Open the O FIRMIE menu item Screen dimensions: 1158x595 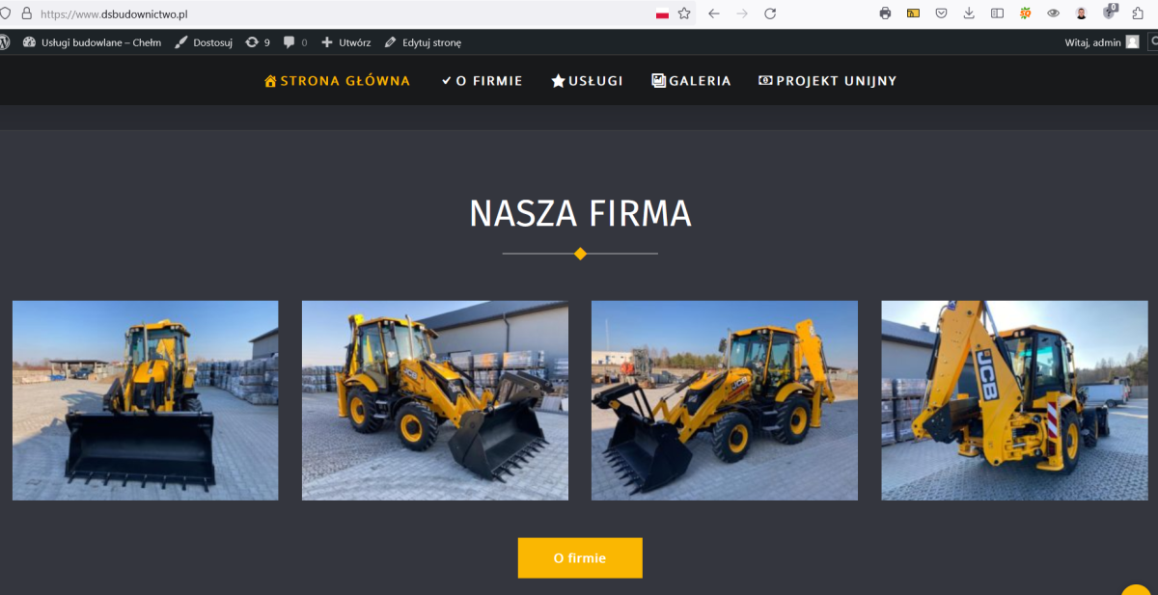(x=482, y=81)
